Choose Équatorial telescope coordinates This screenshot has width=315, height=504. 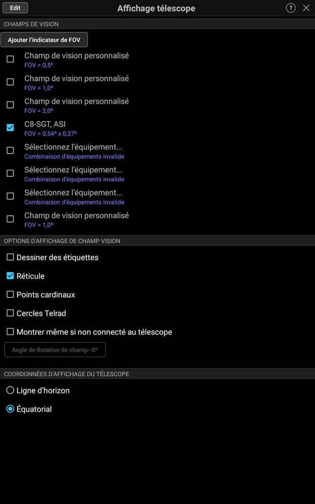(10, 409)
